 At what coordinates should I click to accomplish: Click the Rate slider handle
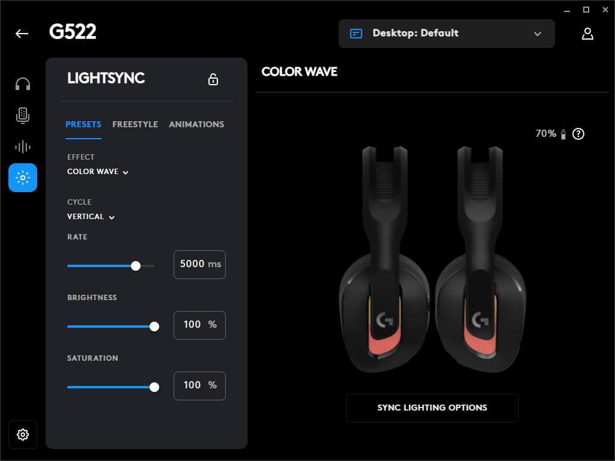(x=136, y=266)
